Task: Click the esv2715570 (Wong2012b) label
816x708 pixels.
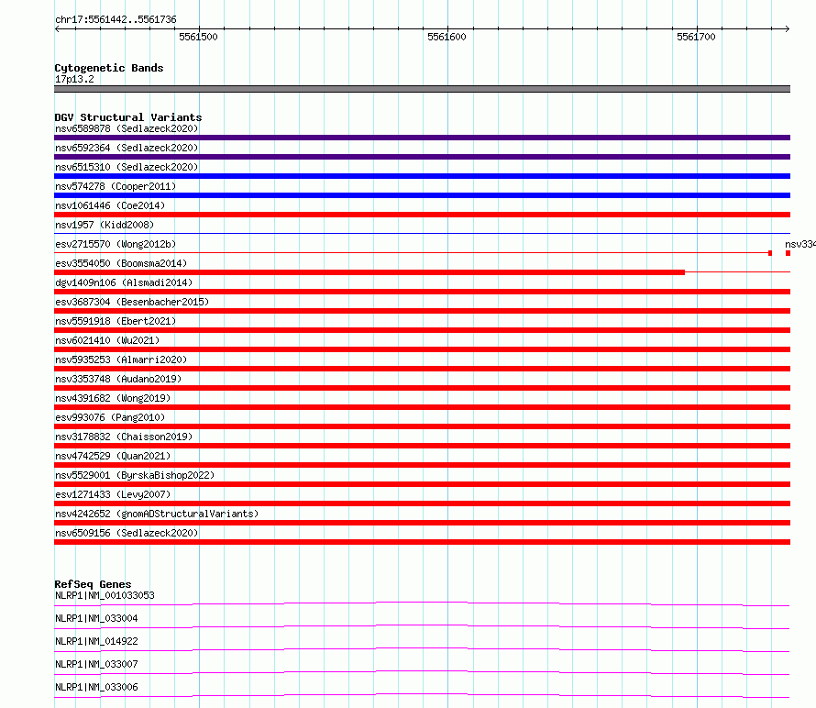Action: (x=116, y=244)
